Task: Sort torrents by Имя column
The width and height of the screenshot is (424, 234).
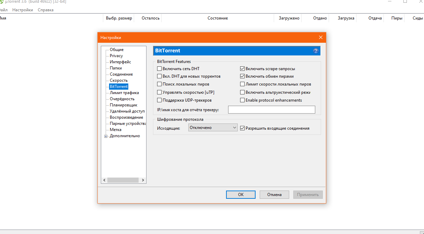Action: pyautogui.click(x=51, y=18)
